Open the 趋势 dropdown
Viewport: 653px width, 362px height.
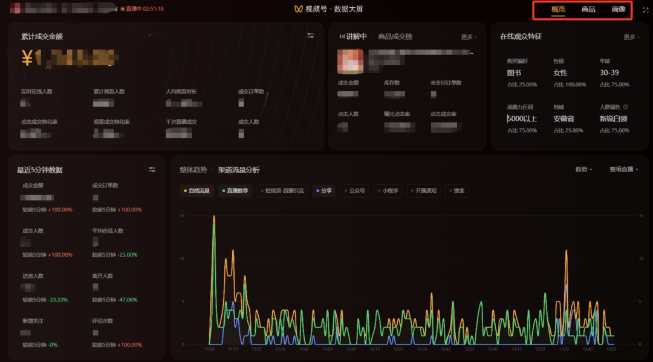click(x=583, y=169)
